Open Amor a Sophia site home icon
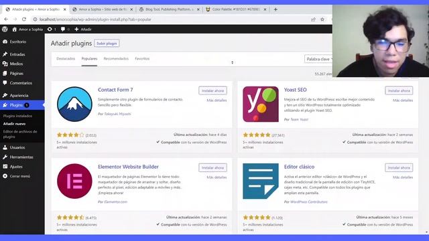This screenshot has width=429, height=241. click(15, 29)
